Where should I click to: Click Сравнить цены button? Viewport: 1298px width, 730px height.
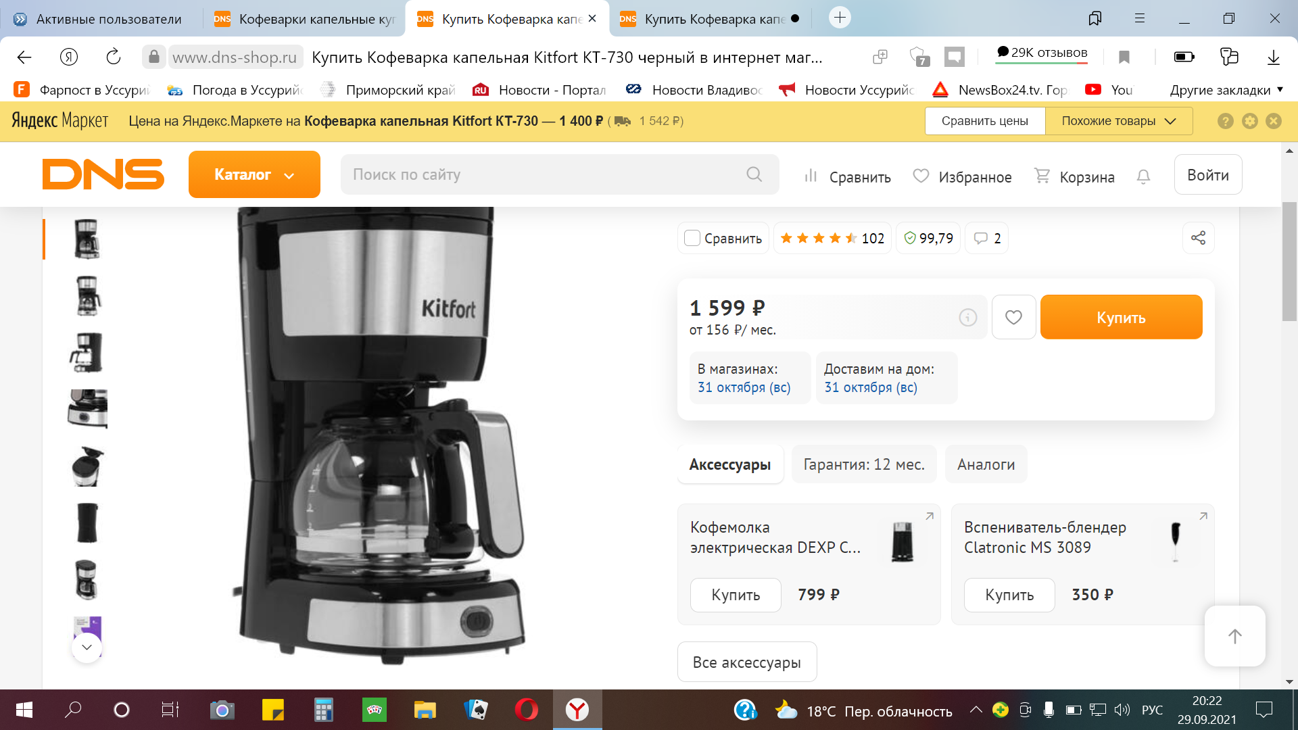(985, 121)
